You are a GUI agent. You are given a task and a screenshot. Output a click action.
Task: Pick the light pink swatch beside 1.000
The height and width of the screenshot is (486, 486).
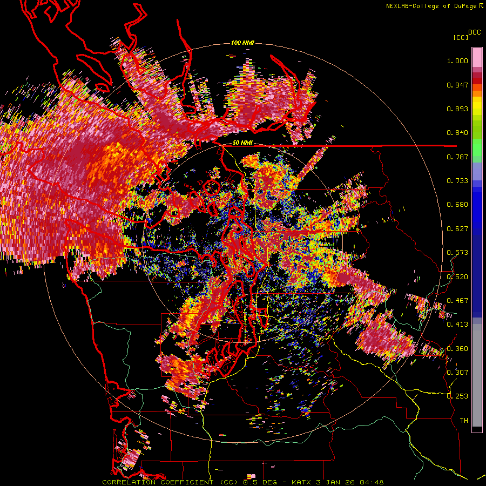point(477,58)
